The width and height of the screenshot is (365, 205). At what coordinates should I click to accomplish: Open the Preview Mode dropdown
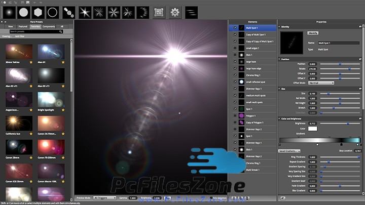click(x=104, y=197)
